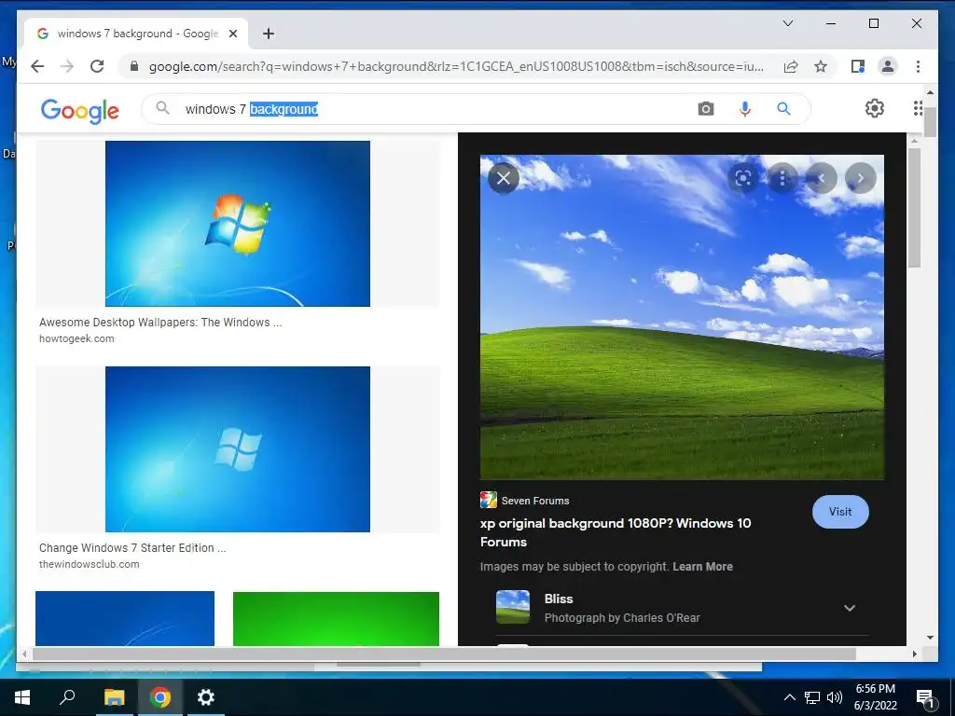Screen dimensions: 955x716
Task: Open the green wallpaper thumbnail
Action: 336,619
